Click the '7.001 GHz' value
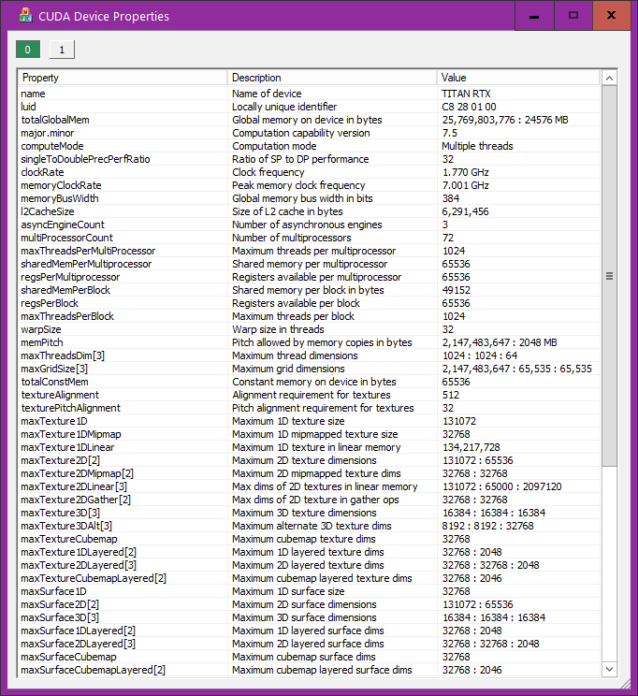Viewport: 638px width, 696px height. [465, 185]
